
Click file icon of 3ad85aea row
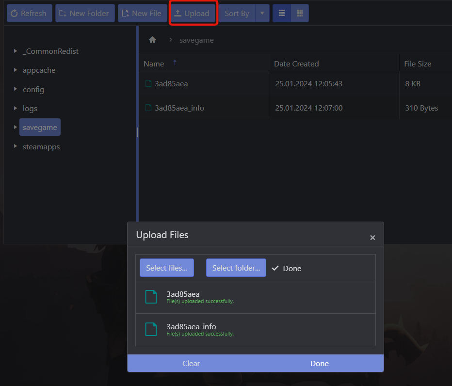pyautogui.click(x=148, y=83)
